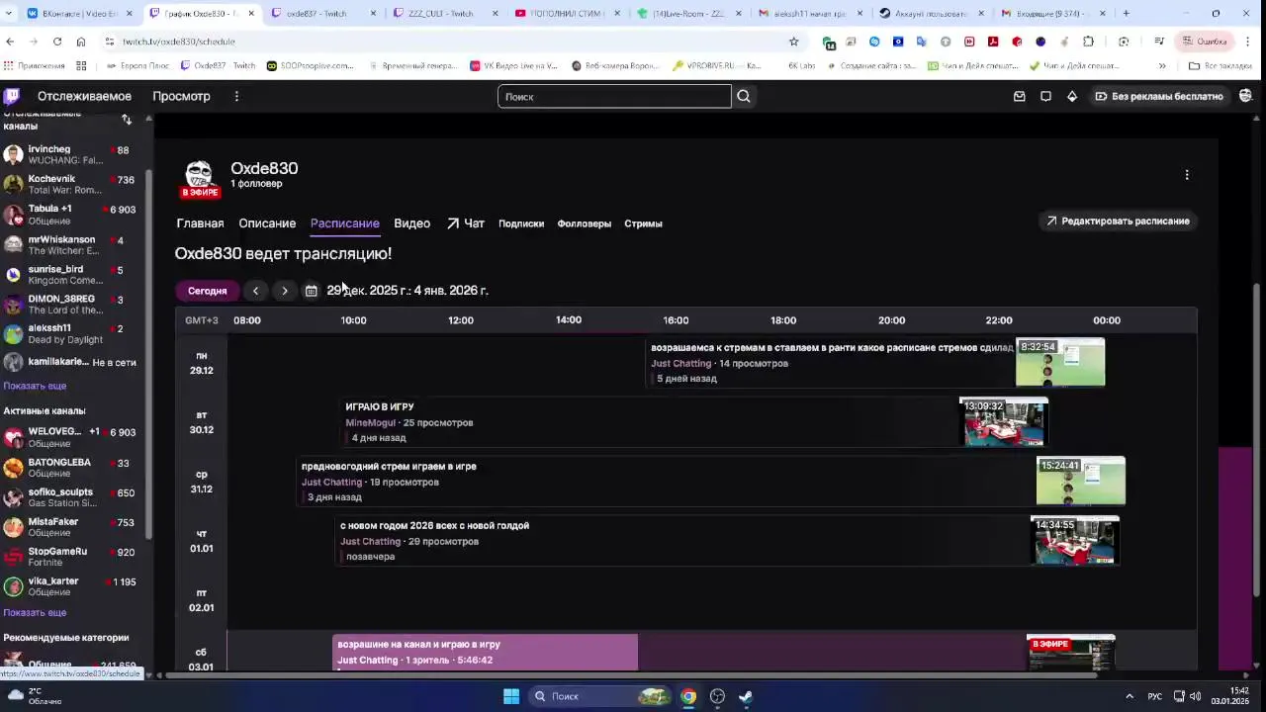Click Windows Start button on taskbar
This screenshot has height=712, width=1266.
coord(511,696)
